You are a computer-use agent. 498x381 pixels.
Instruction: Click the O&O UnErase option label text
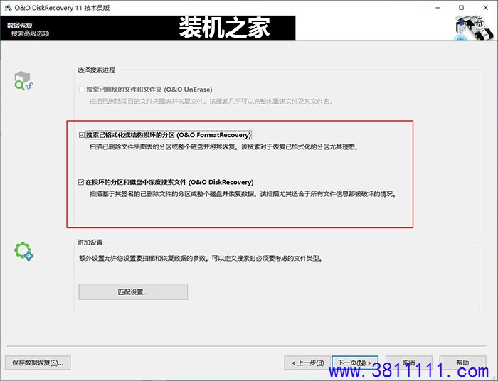pos(149,90)
